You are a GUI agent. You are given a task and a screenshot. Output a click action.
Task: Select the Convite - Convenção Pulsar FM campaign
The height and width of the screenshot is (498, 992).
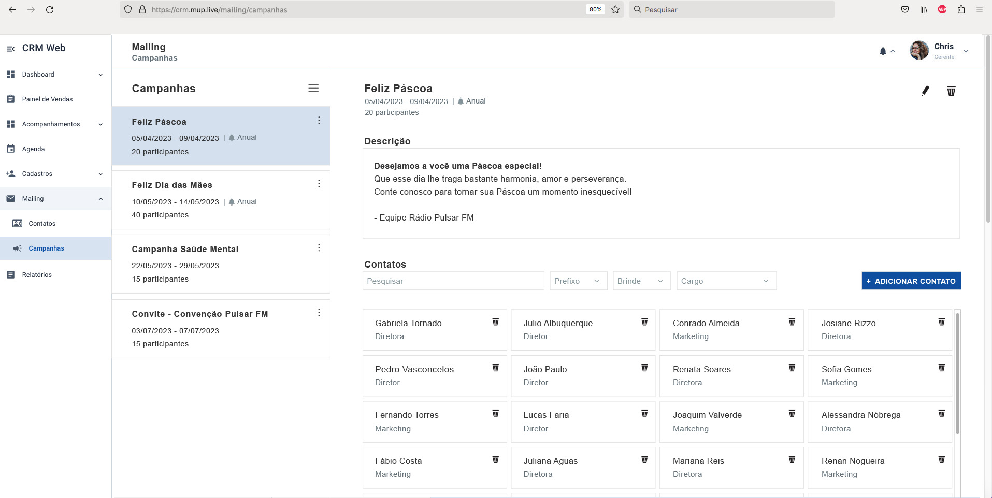(221, 329)
